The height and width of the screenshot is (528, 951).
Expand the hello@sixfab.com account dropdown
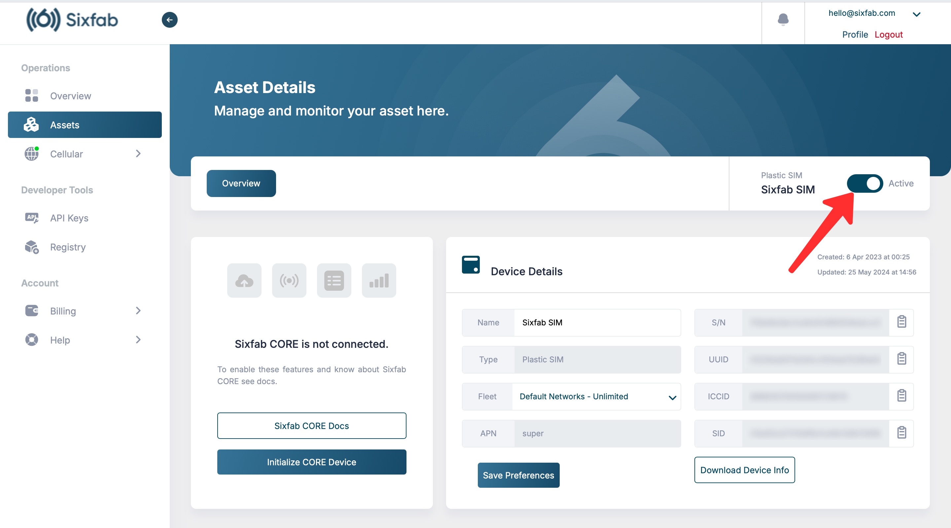(917, 15)
